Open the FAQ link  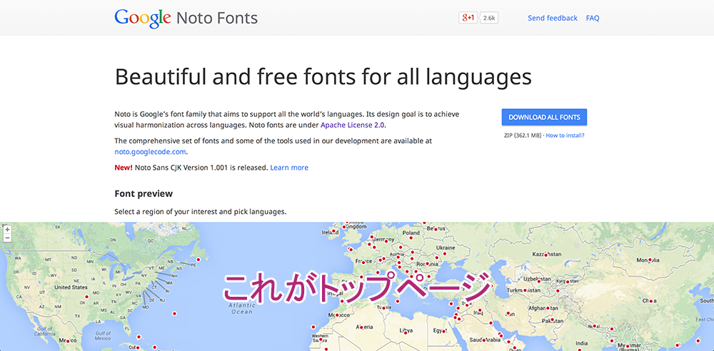click(x=593, y=19)
